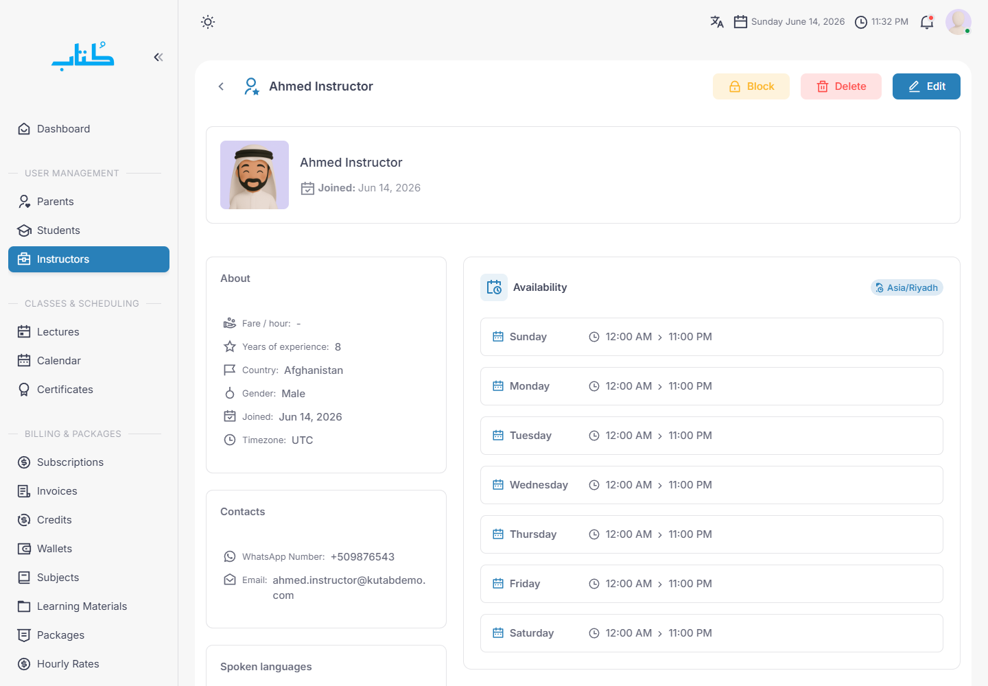This screenshot has width=988, height=686.
Task: Toggle the light/dark theme sun icon
Action: click(x=208, y=22)
